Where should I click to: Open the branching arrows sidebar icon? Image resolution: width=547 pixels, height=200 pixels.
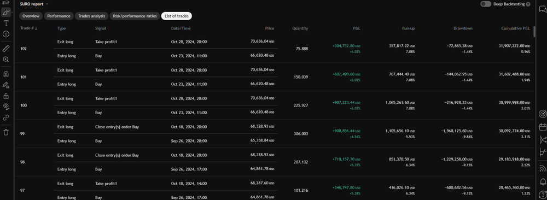pos(543,140)
